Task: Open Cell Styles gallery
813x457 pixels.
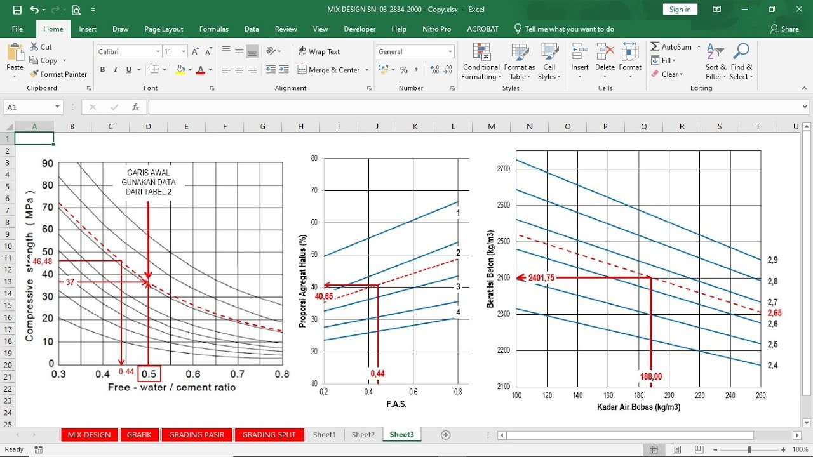Action: pyautogui.click(x=549, y=62)
